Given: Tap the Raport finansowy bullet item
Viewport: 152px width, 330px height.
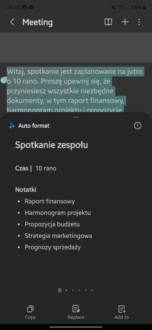Looking at the screenshot, I should pyautogui.click(x=49, y=201).
